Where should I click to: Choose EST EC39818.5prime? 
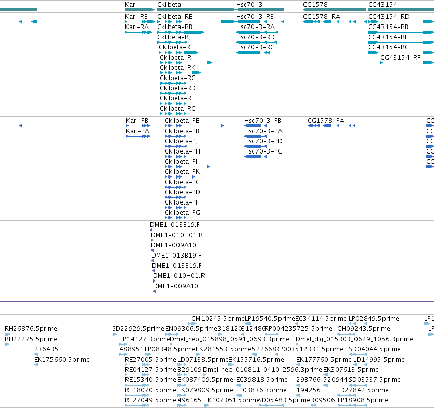262,380
